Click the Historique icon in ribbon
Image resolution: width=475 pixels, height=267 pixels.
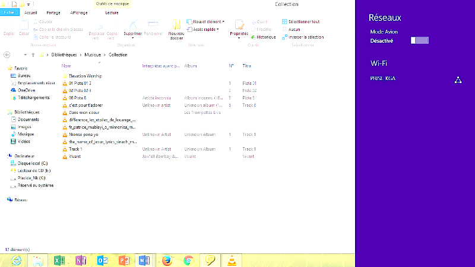click(x=252, y=37)
